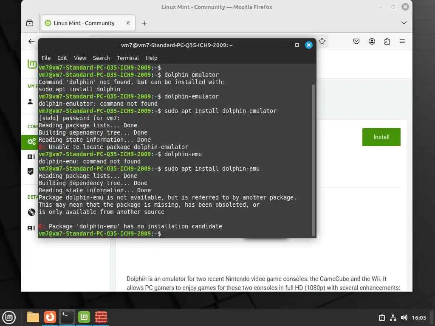Click the disc ISO icon in sidebar
This screenshot has width=435, height=326.
click(31, 212)
